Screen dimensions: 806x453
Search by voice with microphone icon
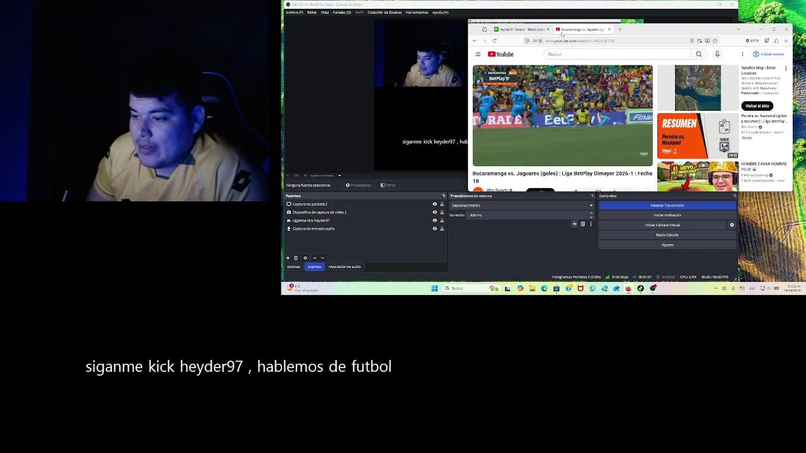point(717,54)
